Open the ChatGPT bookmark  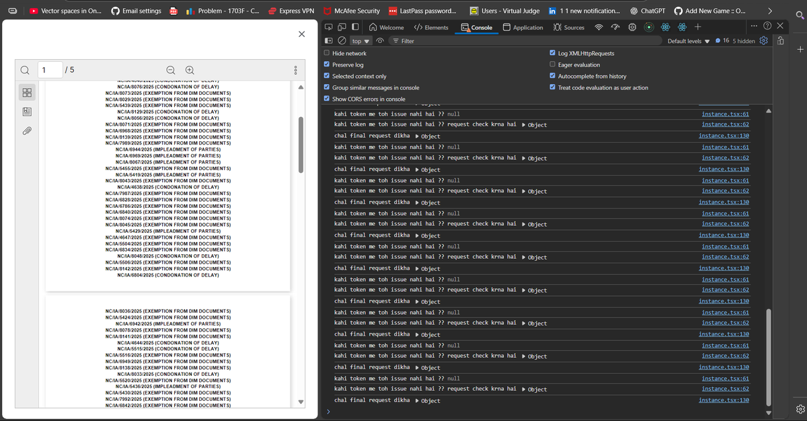[648, 11]
